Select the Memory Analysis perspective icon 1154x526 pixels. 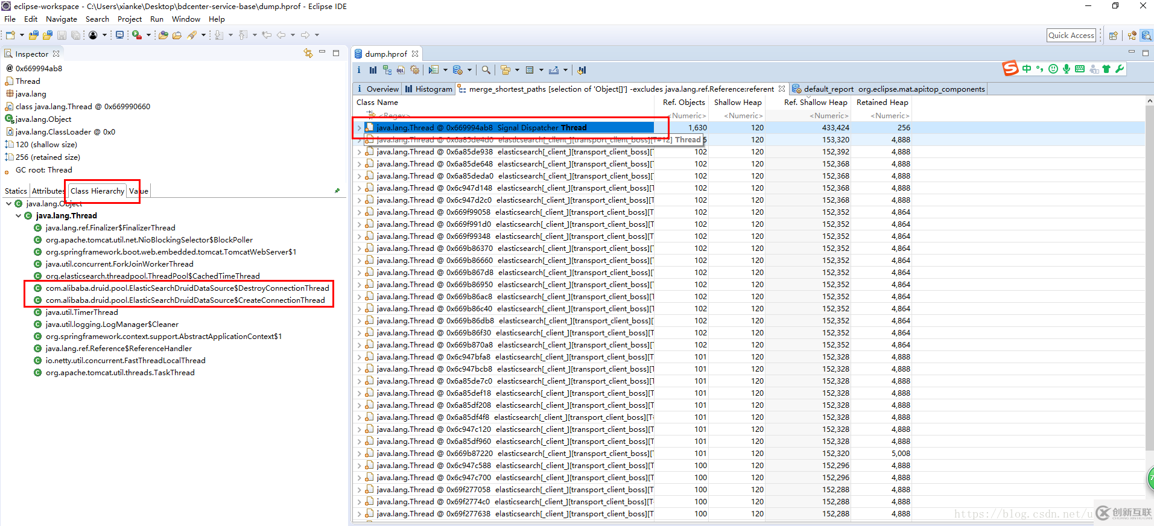tap(1146, 36)
